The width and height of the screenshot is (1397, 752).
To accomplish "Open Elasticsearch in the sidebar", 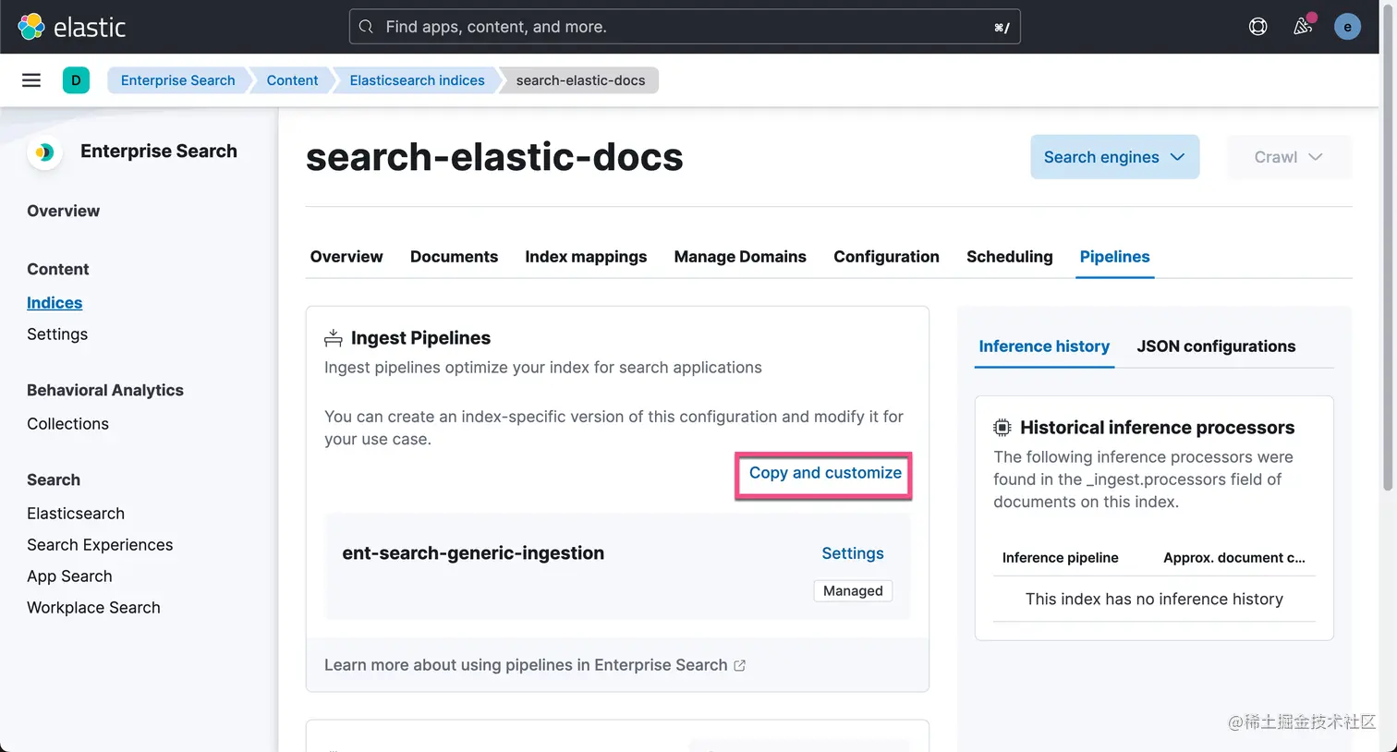I will (x=76, y=514).
